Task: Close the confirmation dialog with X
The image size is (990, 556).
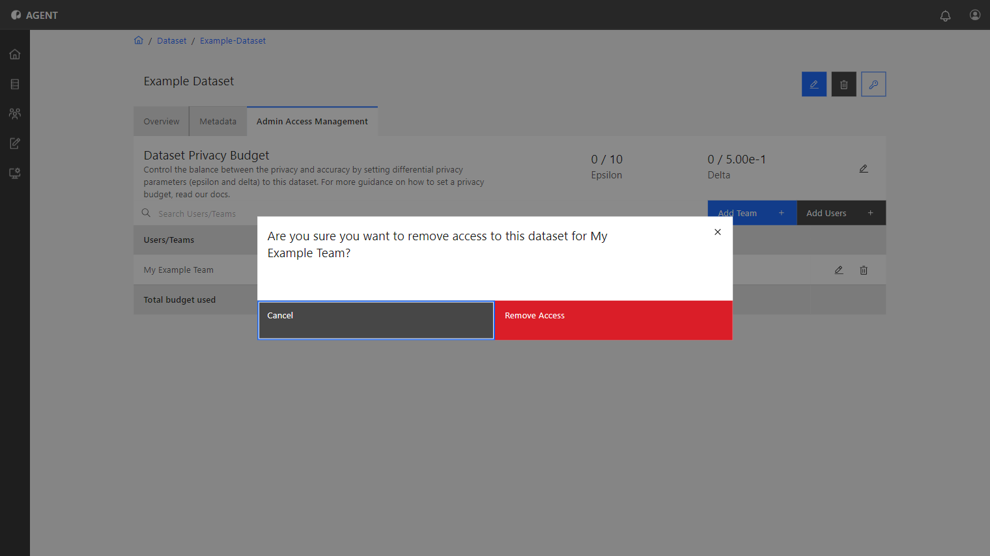Action: [x=718, y=232]
